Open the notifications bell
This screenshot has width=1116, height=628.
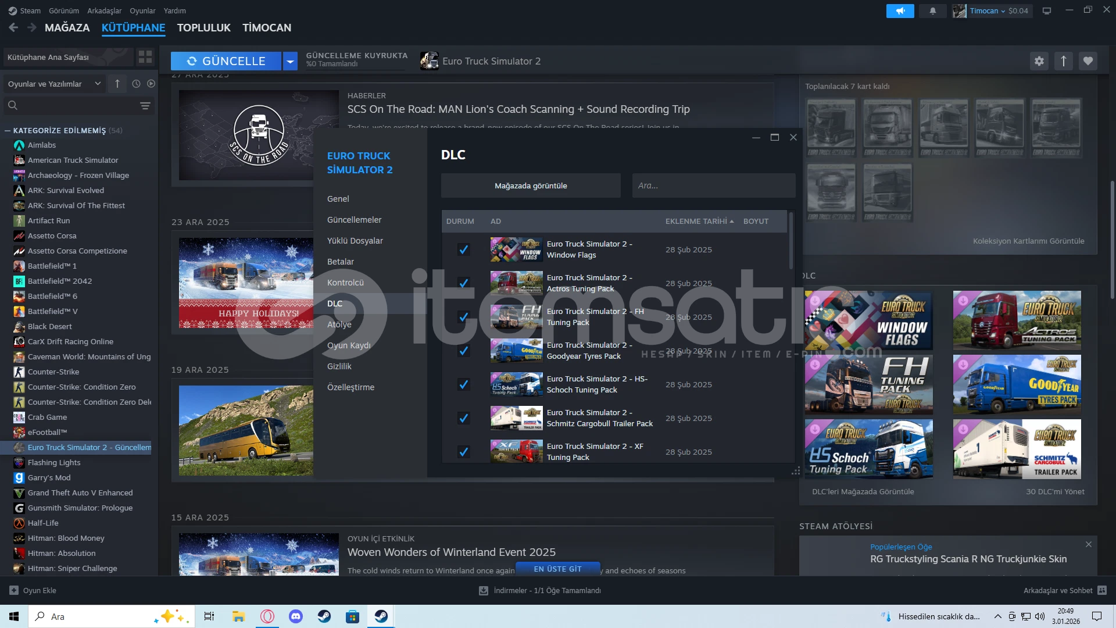click(x=933, y=11)
